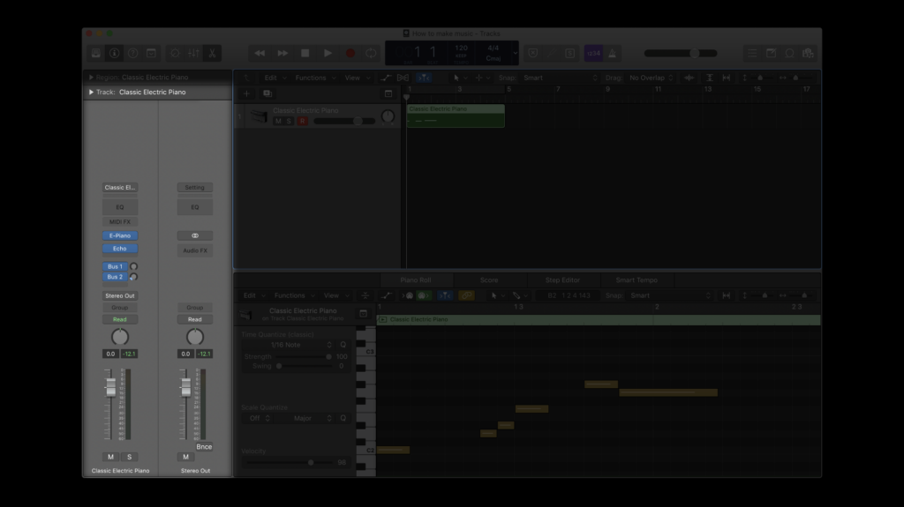Solo the Classic Electric Piano track header
The image size is (904, 507).
click(x=289, y=121)
